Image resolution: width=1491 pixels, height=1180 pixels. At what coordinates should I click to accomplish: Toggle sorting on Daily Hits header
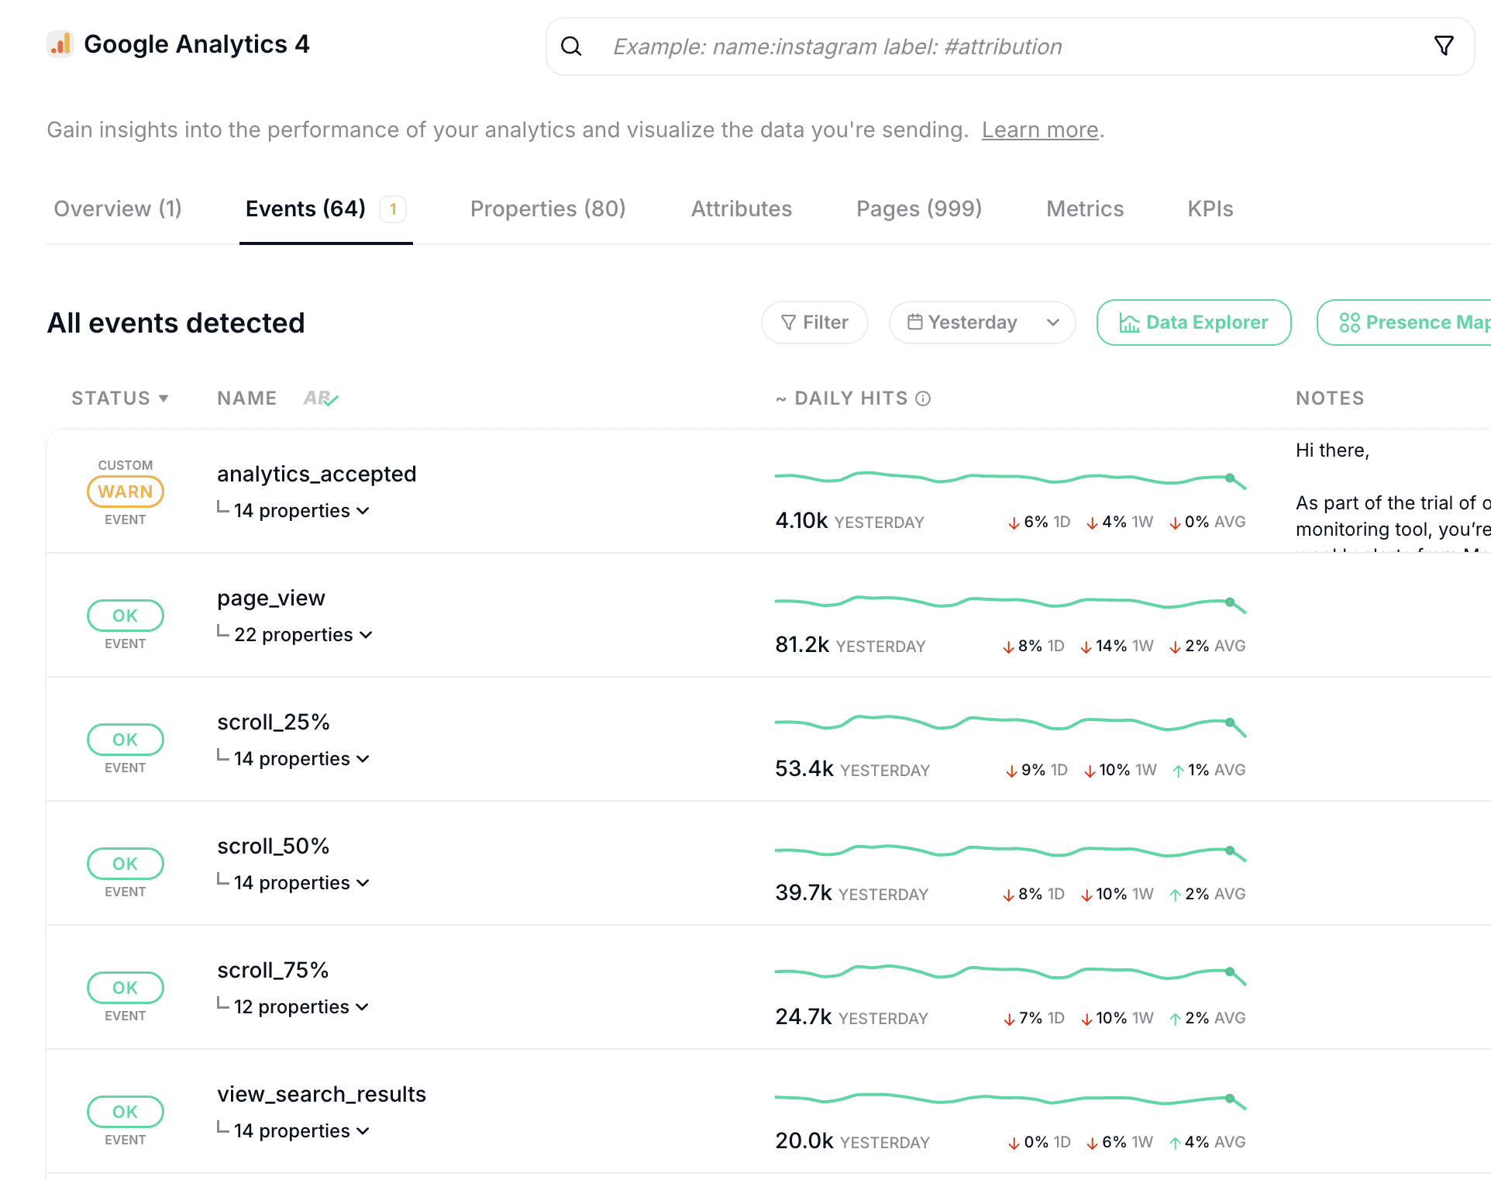850,399
